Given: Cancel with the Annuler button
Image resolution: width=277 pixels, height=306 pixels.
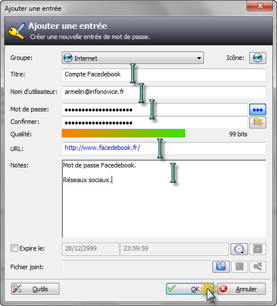Looking at the screenshot, I should (241, 289).
